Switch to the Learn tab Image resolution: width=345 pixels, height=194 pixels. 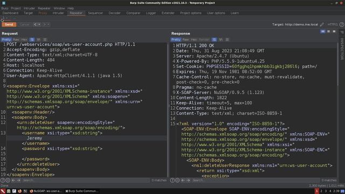(235, 13)
